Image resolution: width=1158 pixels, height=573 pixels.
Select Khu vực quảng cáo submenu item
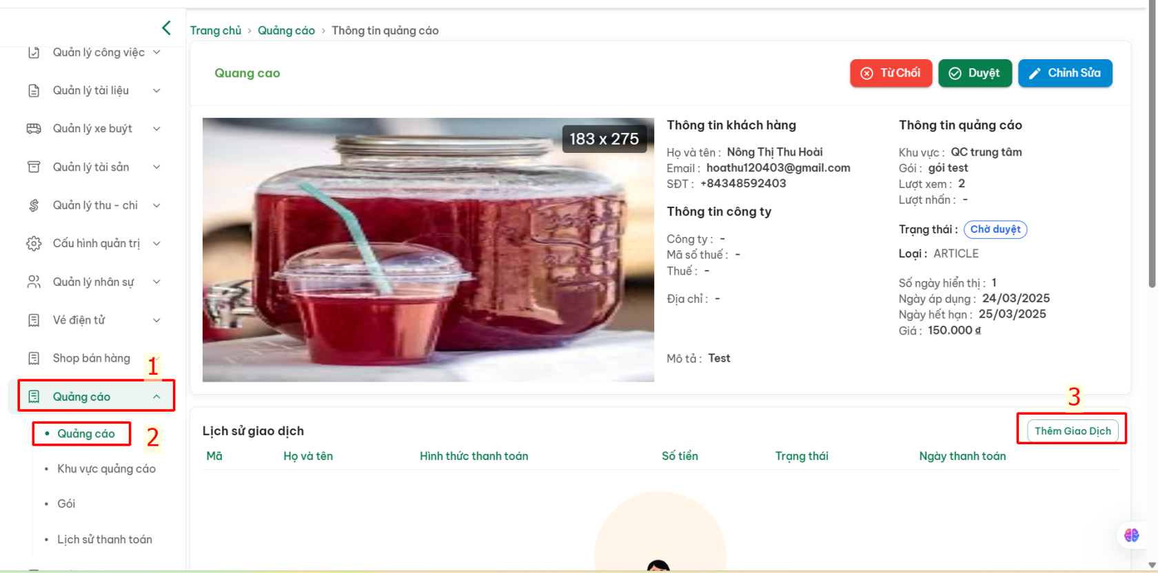point(106,469)
